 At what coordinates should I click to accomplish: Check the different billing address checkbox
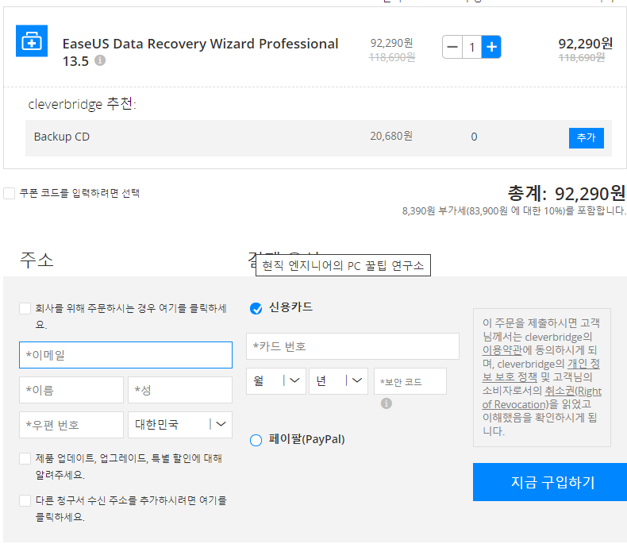pos(25,500)
